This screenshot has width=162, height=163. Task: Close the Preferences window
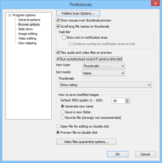[x=155, y=3]
